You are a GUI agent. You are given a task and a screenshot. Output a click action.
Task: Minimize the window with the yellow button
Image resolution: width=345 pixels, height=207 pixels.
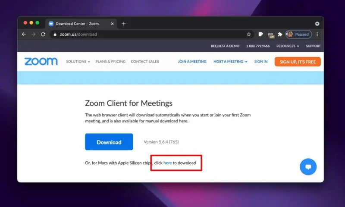click(x=31, y=23)
